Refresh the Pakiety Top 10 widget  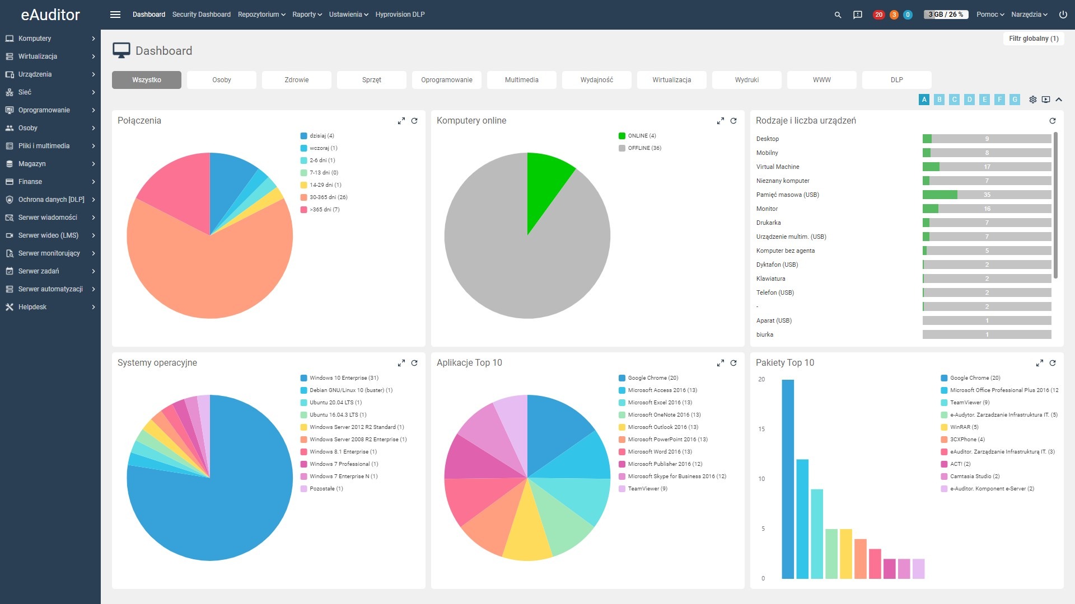(x=1053, y=363)
